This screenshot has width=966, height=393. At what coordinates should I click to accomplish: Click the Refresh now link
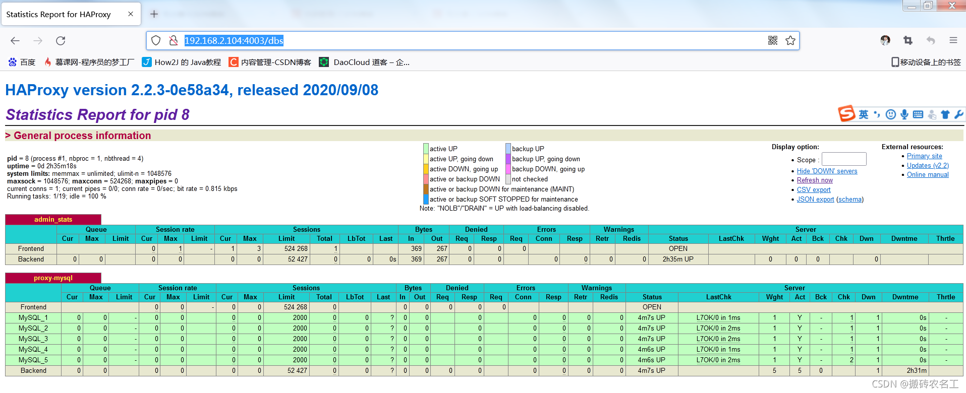click(815, 180)
